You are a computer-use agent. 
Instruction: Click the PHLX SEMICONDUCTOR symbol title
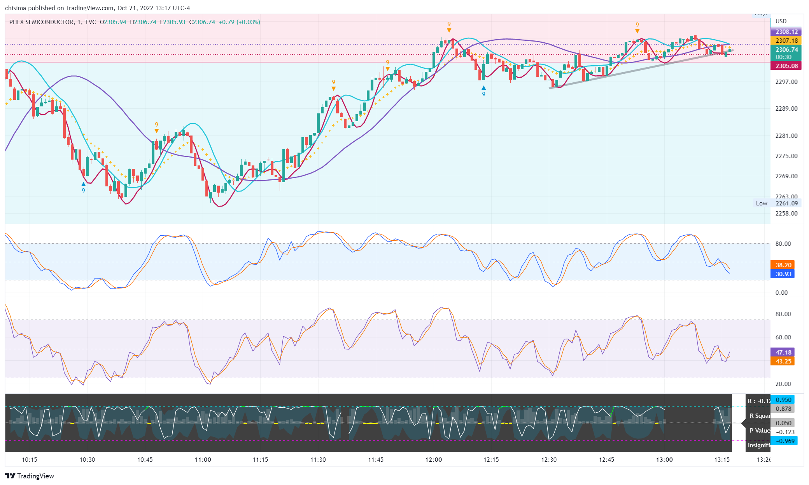pyautogui.click(x=41, y=22)
